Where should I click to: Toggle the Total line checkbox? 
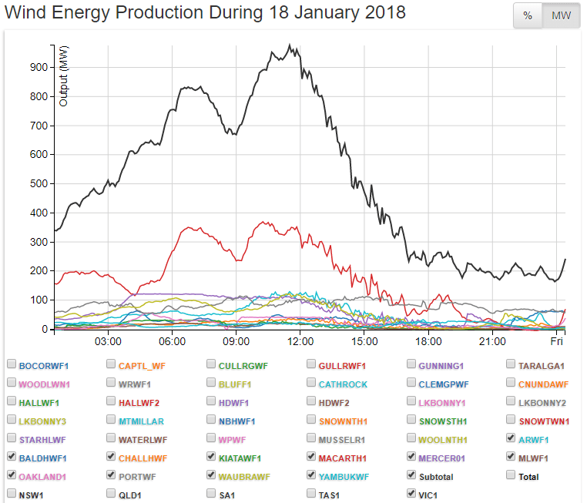point(512,475)
